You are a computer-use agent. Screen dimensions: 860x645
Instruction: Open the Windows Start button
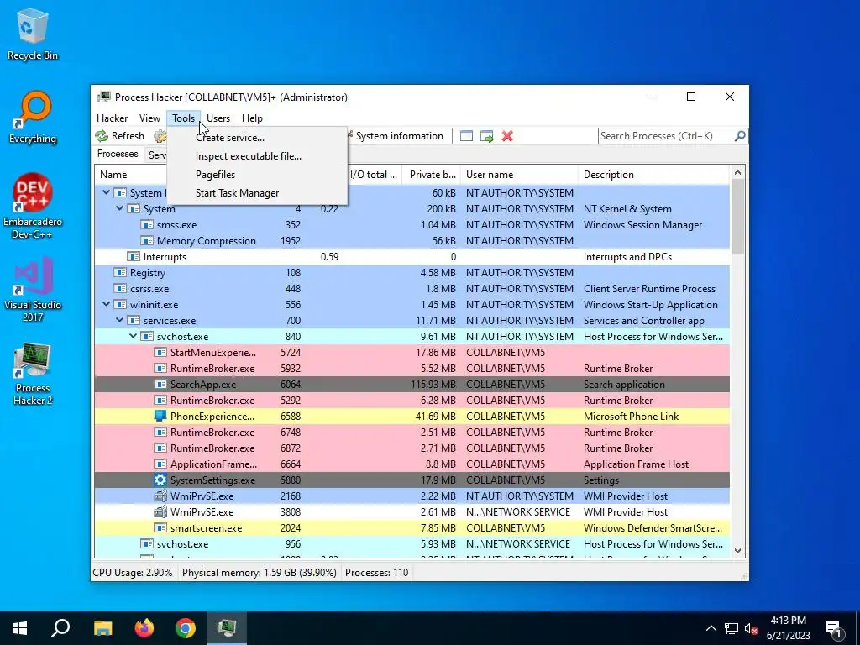pyautogui.click(x=20, y=628)
